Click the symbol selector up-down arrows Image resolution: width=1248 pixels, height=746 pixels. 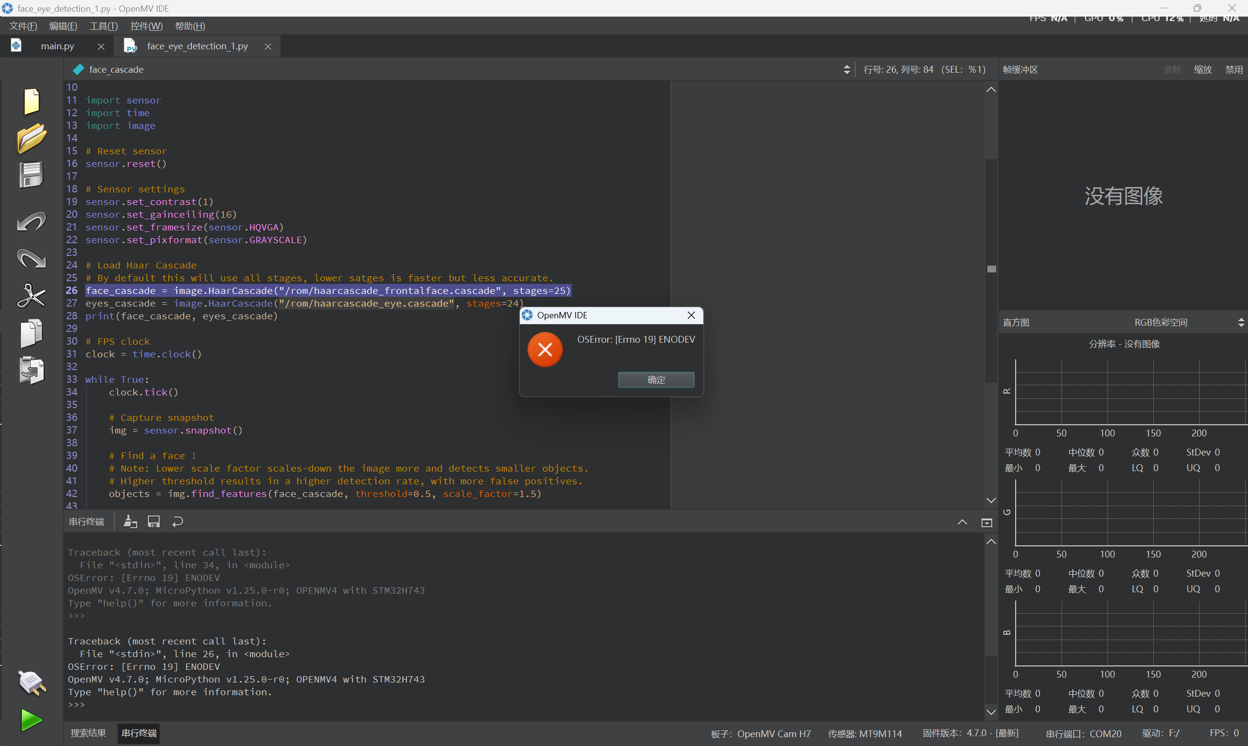click(847, 69)
